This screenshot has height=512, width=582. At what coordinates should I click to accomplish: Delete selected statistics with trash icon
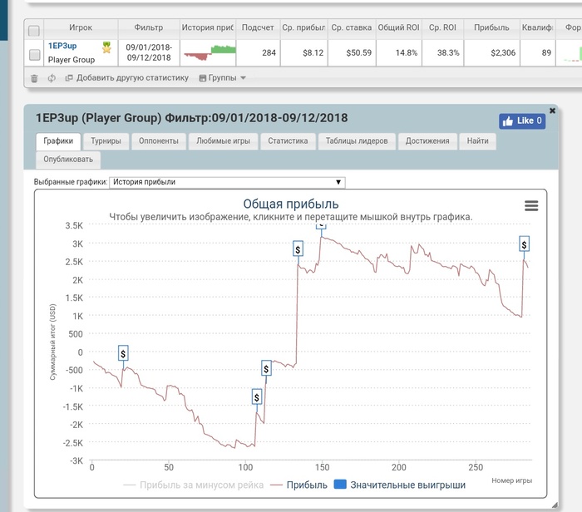click(34, 78)
